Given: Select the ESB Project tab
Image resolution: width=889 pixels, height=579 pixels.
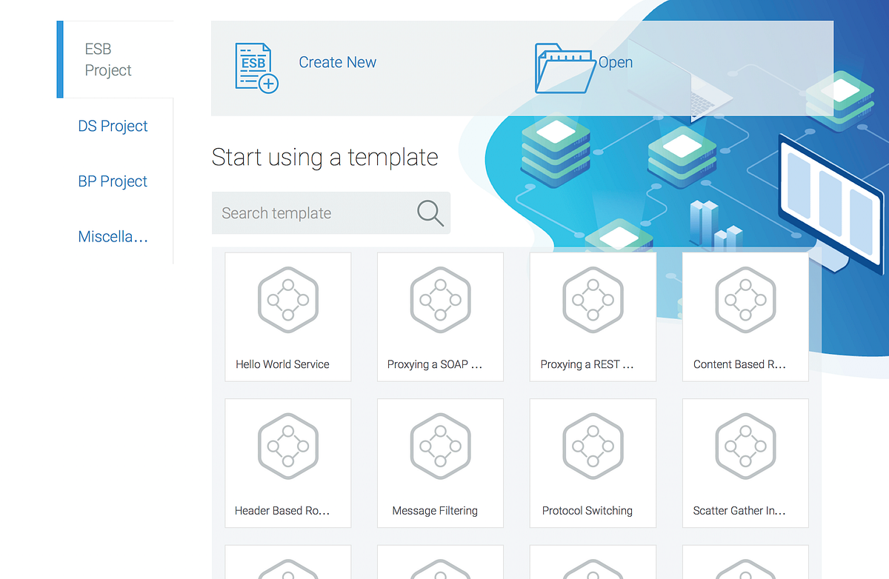Looking at the screenshot, I should (108, 59).
